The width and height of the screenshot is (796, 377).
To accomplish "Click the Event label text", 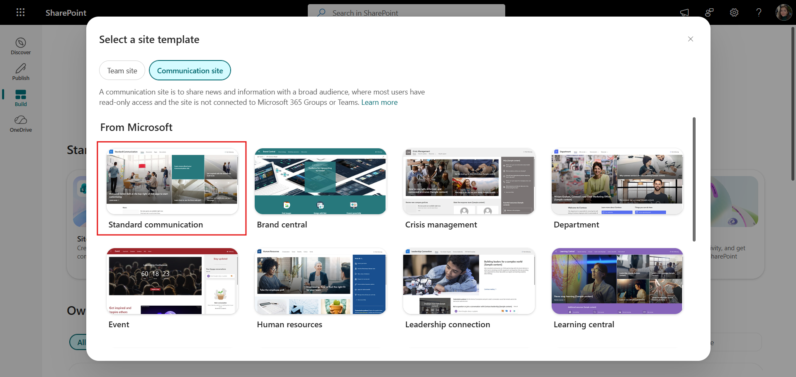I will [x=119, y=324].
